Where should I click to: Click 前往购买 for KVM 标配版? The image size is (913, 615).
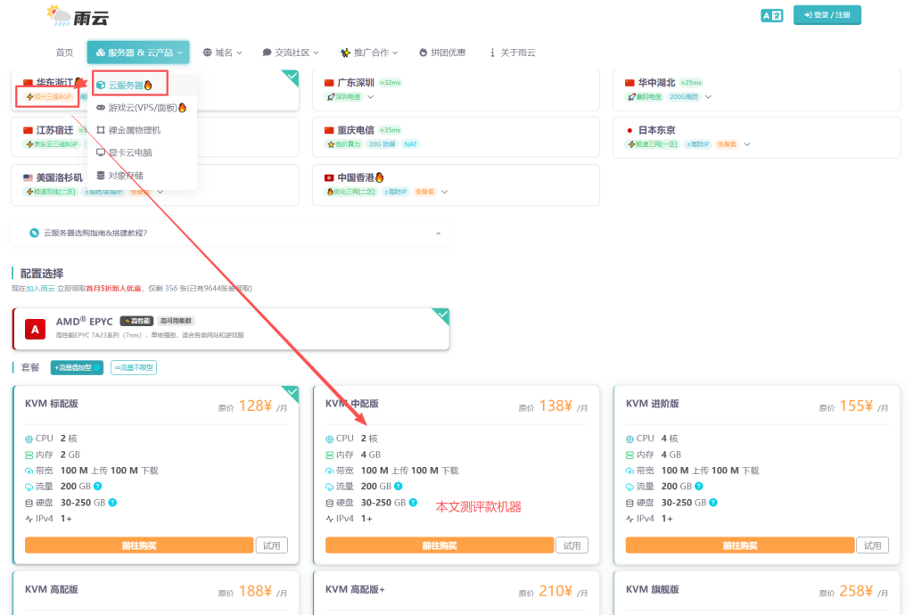click(x=139, y=545)
